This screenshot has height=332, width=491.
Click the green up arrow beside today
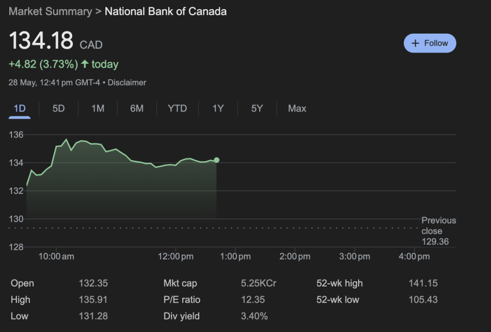85,64
